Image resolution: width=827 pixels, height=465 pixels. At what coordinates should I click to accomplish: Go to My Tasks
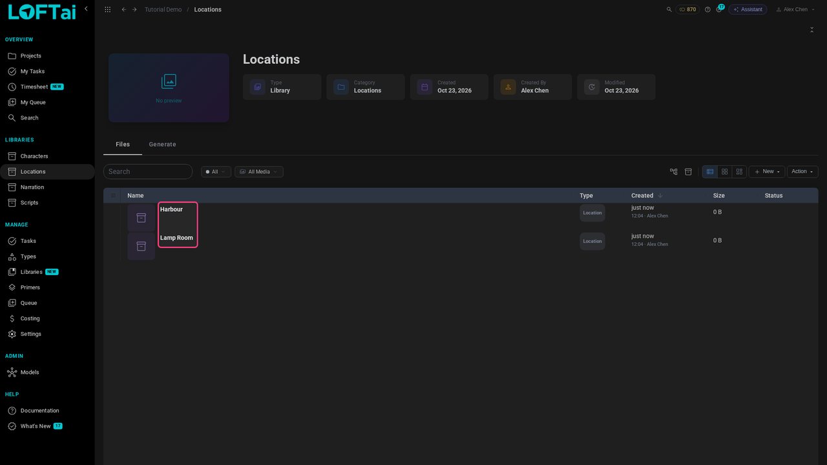[47, 72]
